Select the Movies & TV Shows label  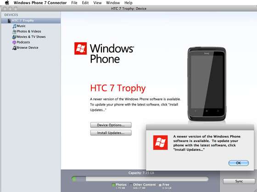tap(31, 37)
